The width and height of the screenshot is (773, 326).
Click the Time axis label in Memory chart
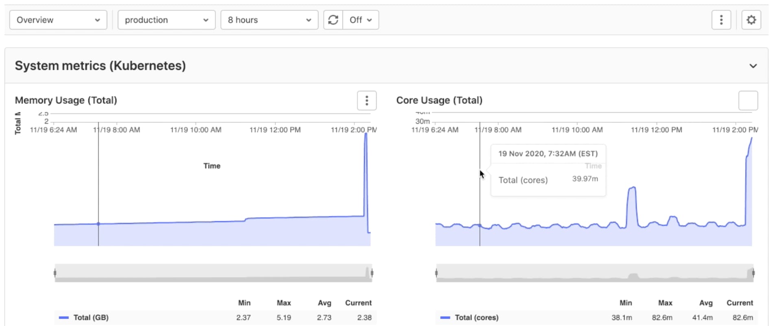click(212, 166)
